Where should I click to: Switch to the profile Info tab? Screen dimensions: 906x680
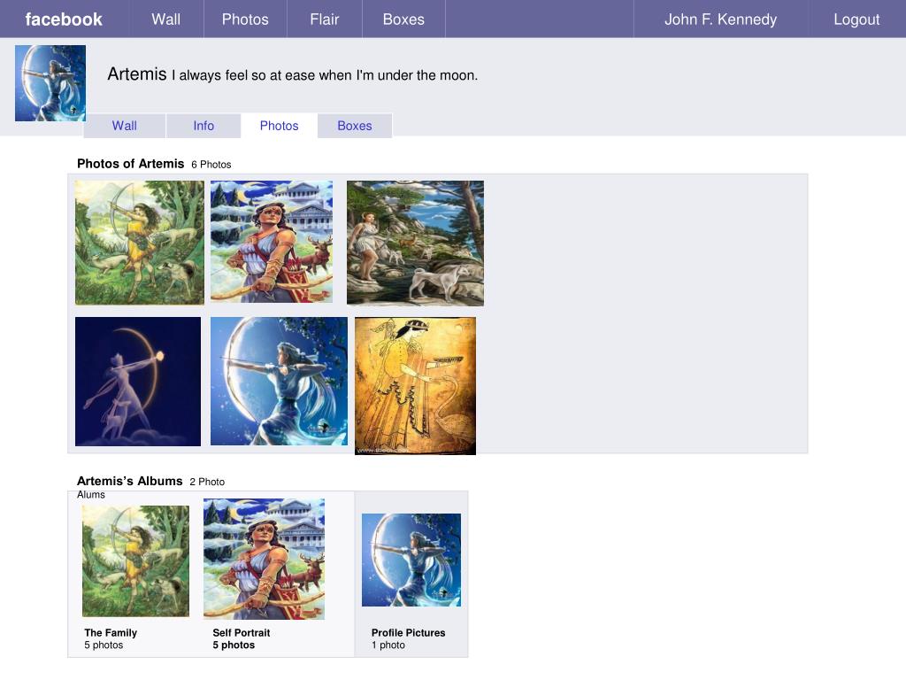click(x=203, y=126)
